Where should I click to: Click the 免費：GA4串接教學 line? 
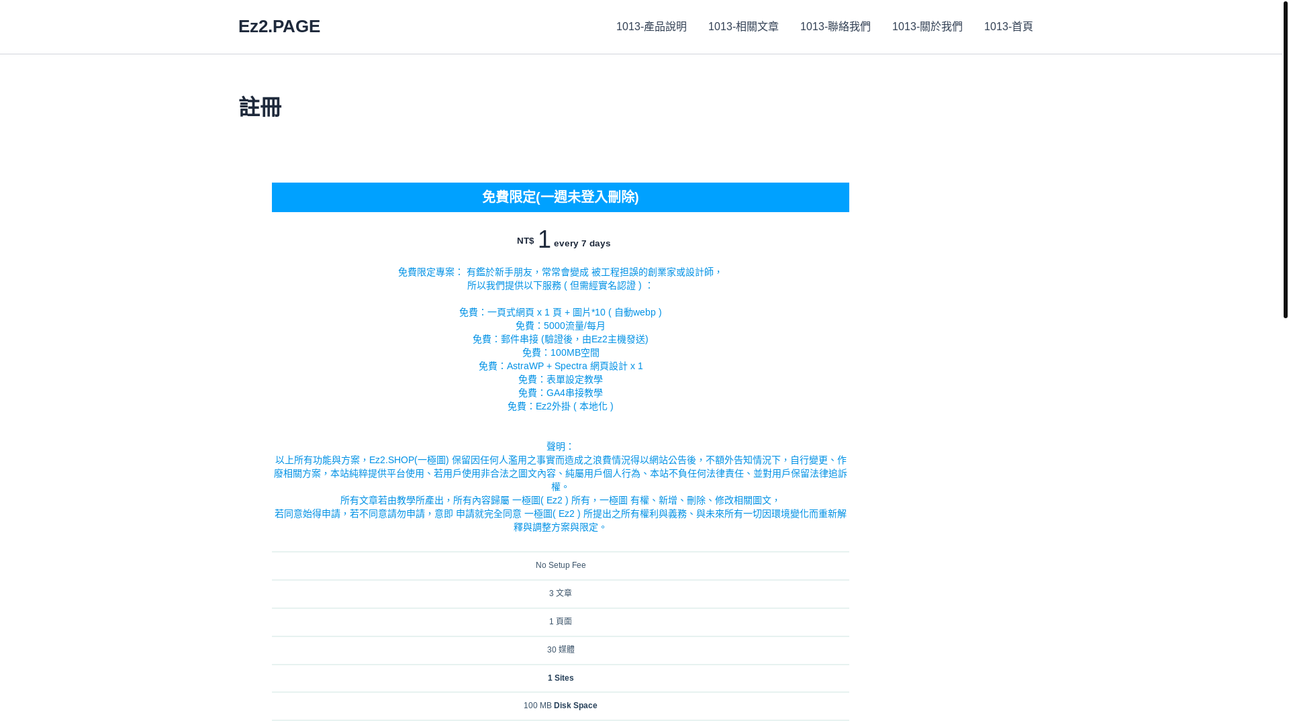561,393
